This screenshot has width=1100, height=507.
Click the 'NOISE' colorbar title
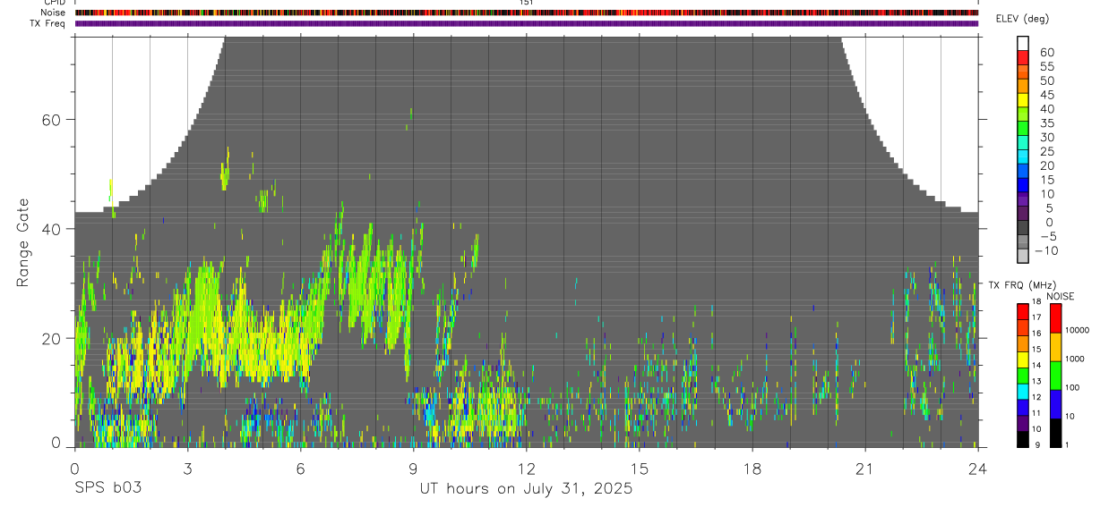pos(1060,296)
